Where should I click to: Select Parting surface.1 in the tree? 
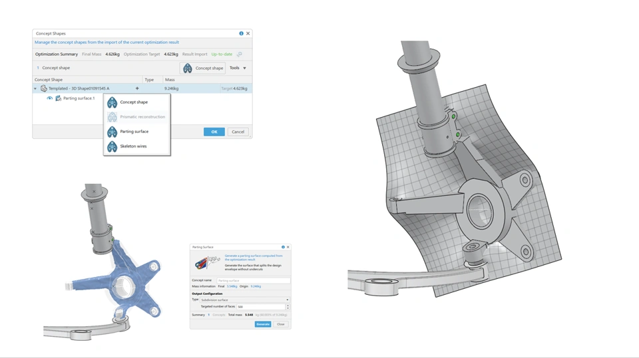pos(79,98)
